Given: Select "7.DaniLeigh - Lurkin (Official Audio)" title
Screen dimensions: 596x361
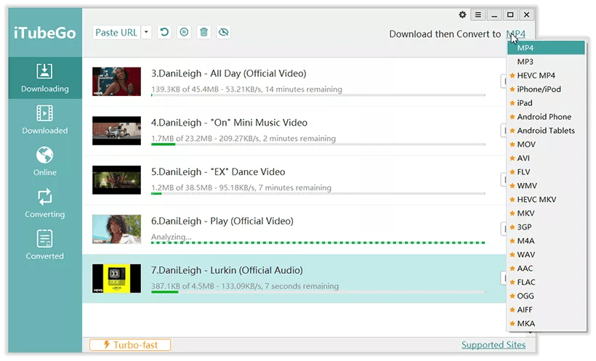Looking at the screenshot, I should pos(227,270).
